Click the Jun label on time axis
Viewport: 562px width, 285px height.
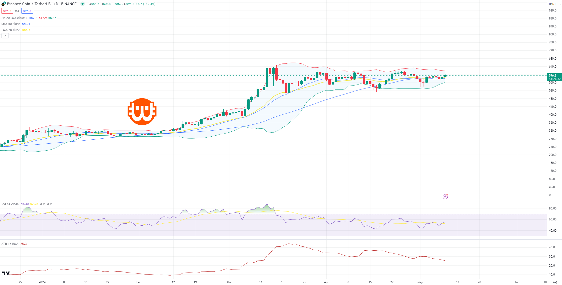517,282
